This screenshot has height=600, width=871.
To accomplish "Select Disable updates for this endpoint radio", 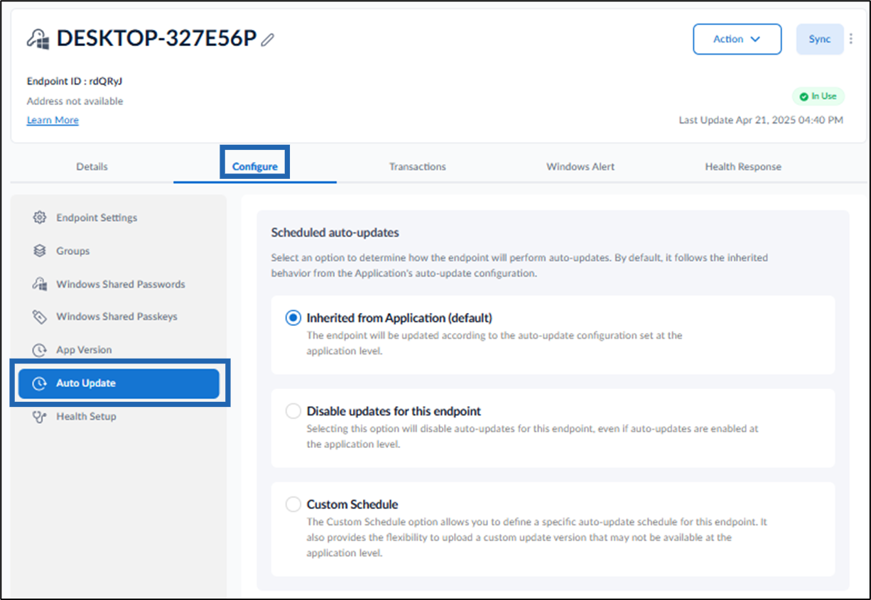I will point(293,411).
